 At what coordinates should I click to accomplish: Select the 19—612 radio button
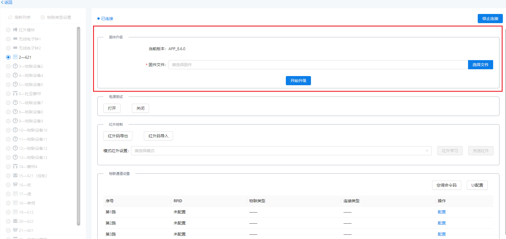(x=8, y=212)
